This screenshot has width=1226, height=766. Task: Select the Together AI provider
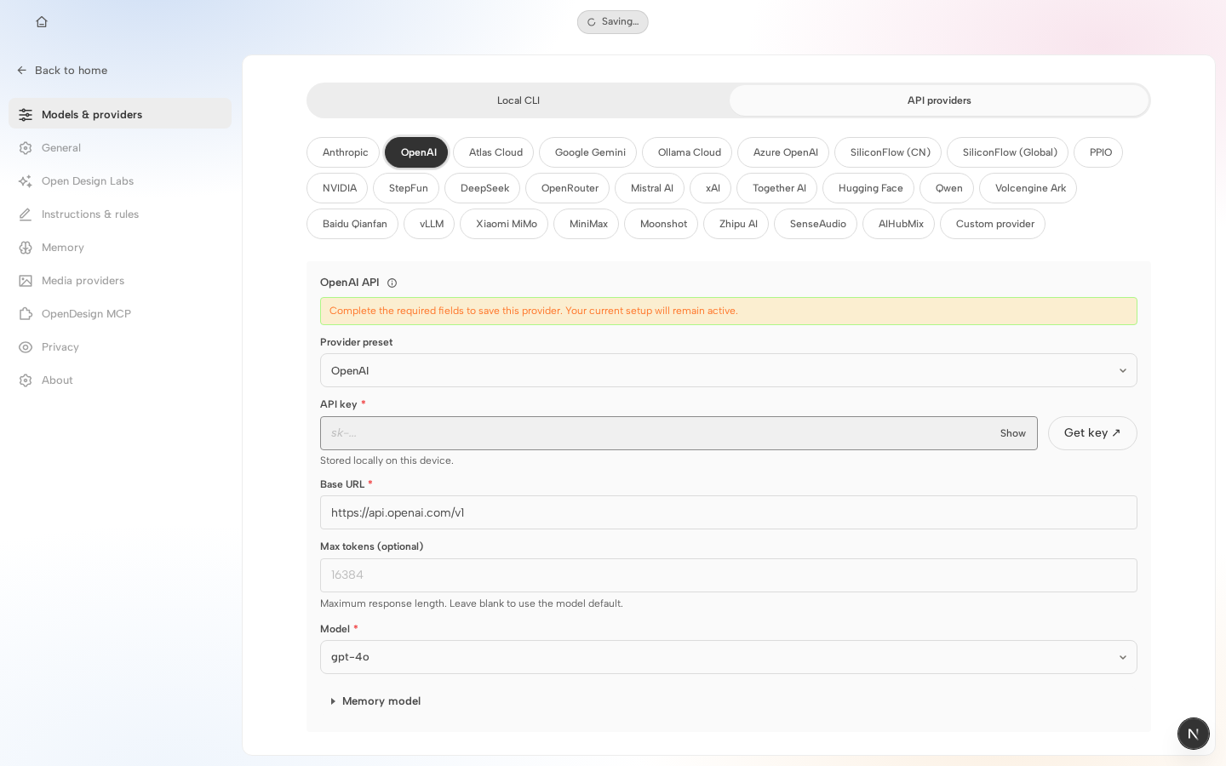[777, 188]
